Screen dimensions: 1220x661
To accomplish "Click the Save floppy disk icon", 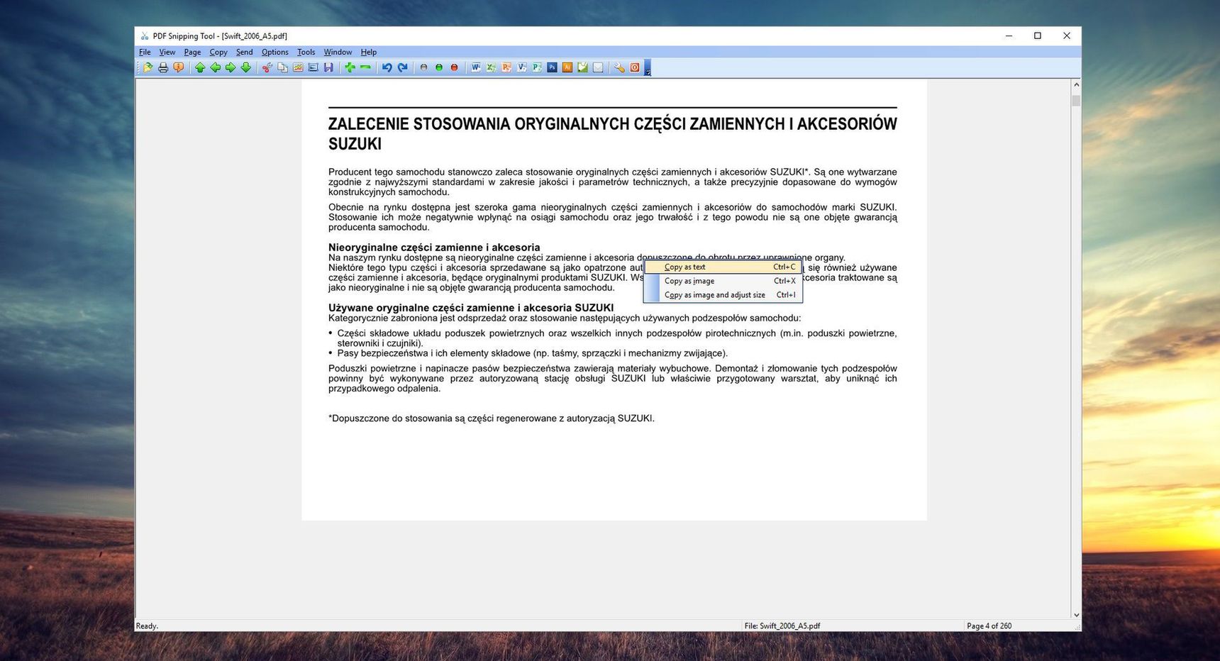I will (328, 67).
